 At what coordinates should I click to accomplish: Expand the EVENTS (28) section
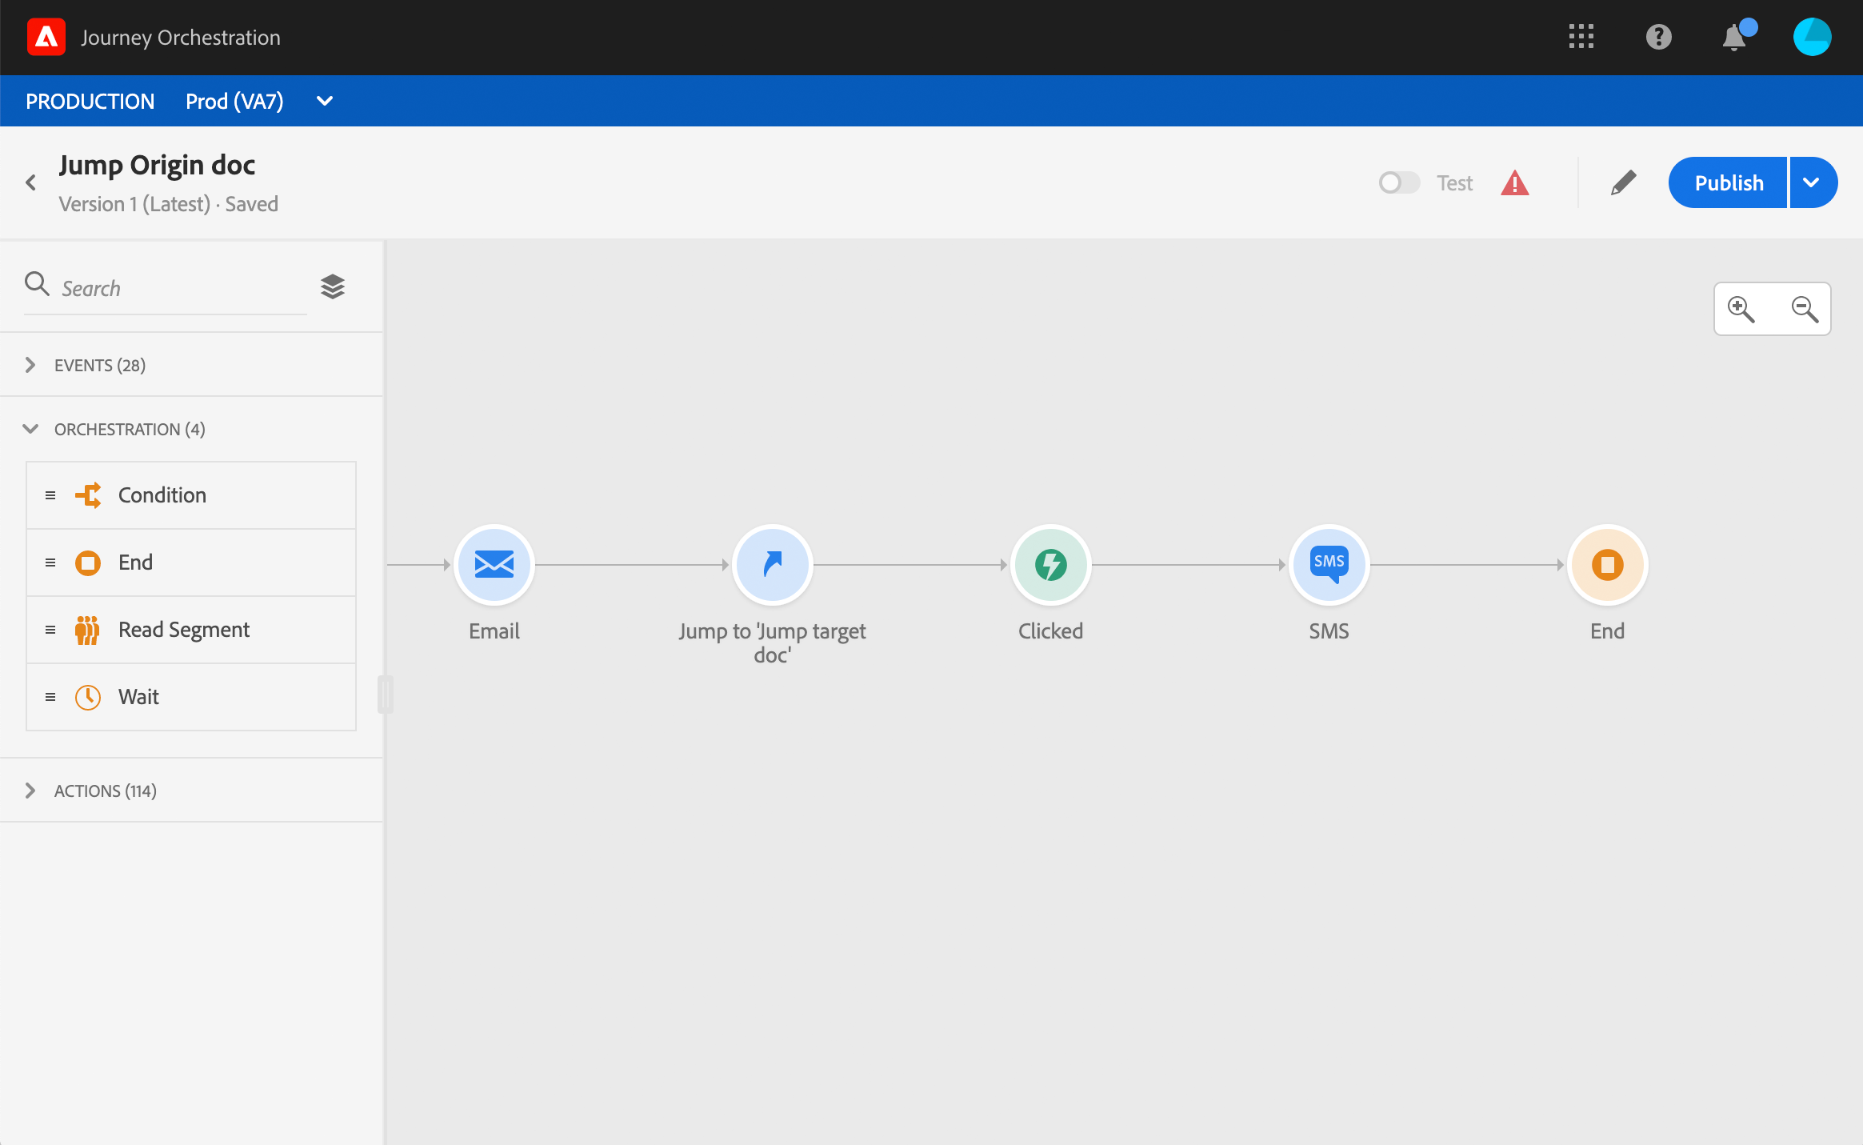(30, 365)
